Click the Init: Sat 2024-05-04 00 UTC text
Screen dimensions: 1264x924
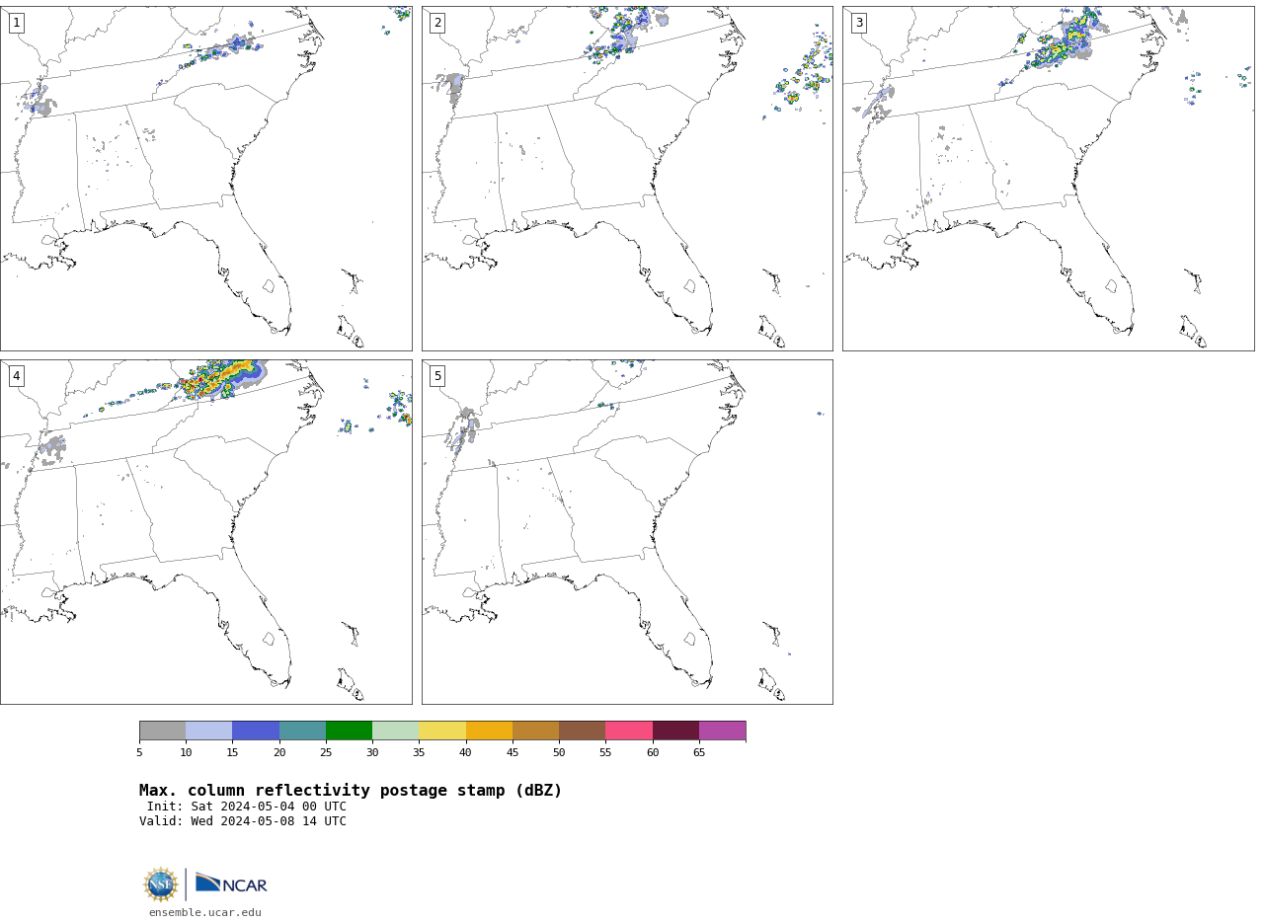[247, 807]
